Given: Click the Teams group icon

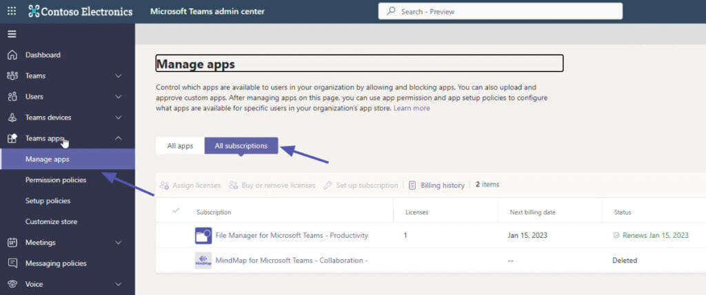Looking at the screenshot, I should tap(12, 76).
